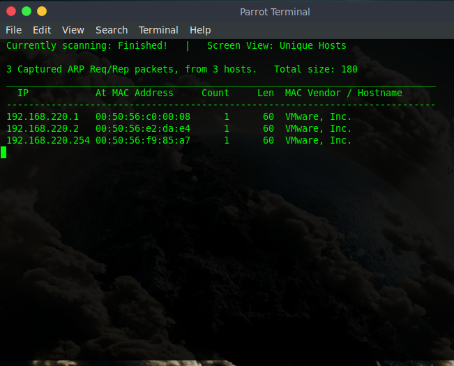
Task: Click the green window button
Action: pyautogui.click(x=27, y=11)
